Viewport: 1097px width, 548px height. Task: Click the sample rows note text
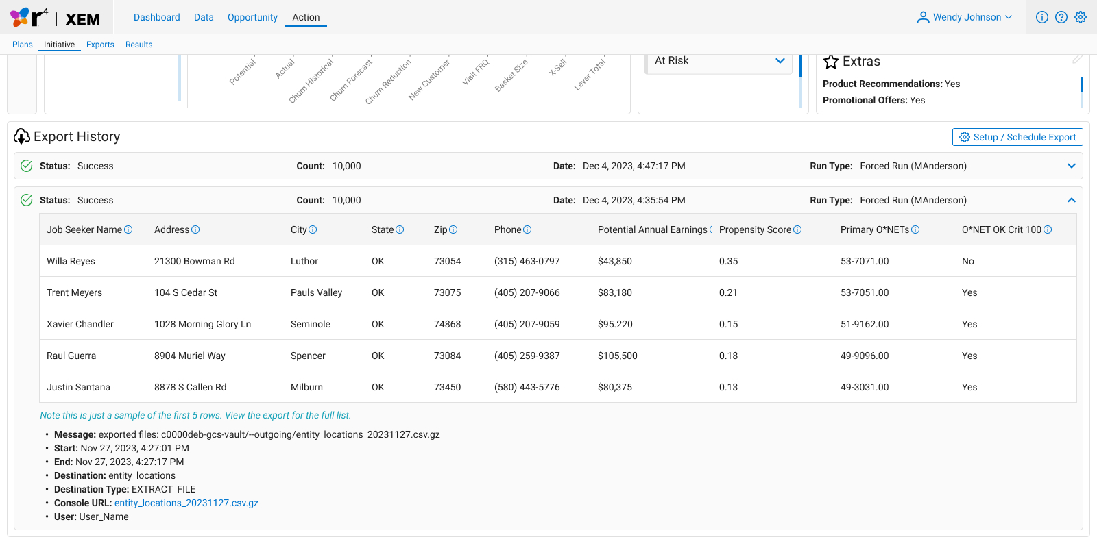pos(195,415)
